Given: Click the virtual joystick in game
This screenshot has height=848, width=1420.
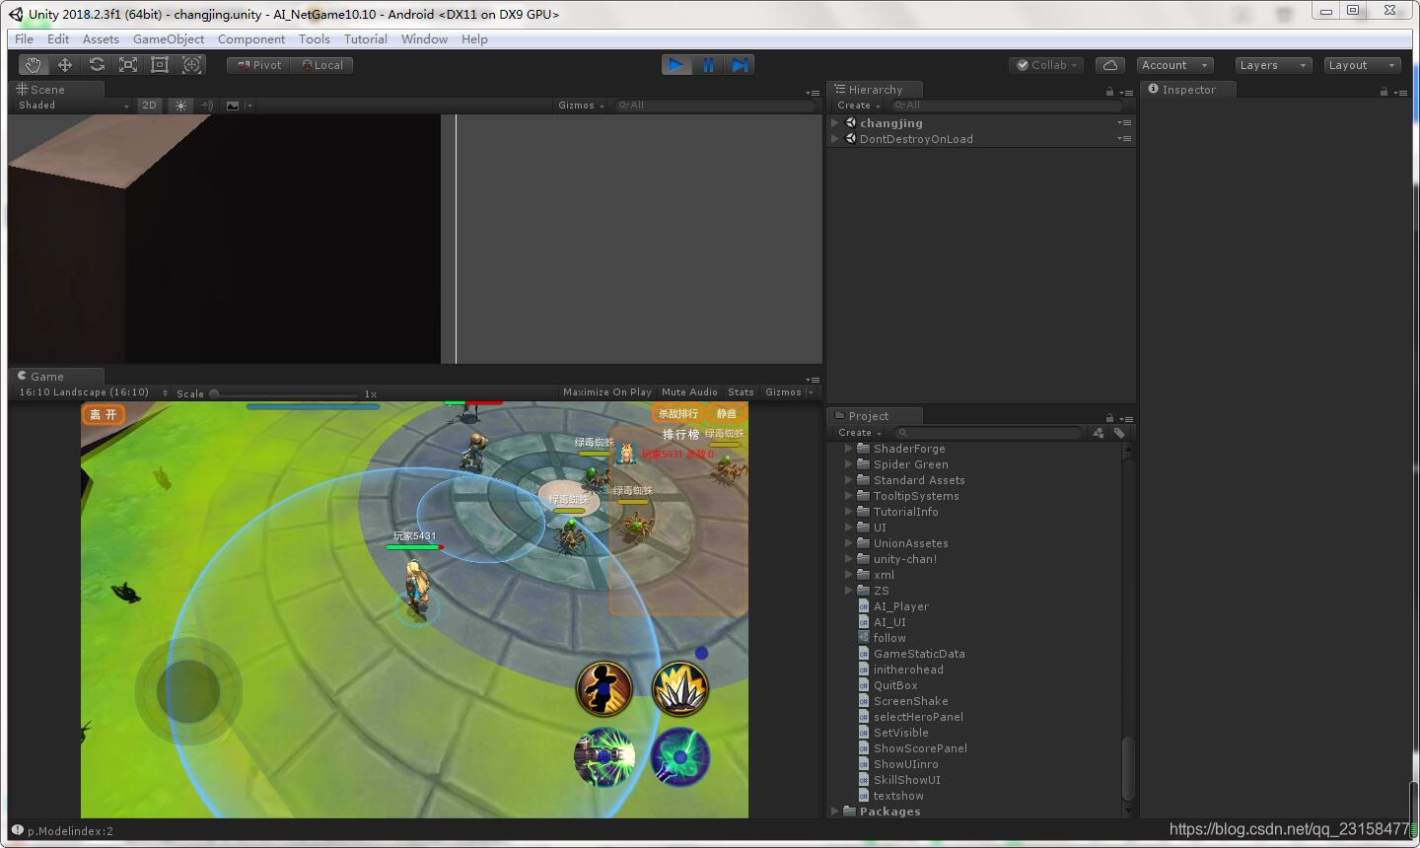Looking at the screenshot, I should (188, 690).
